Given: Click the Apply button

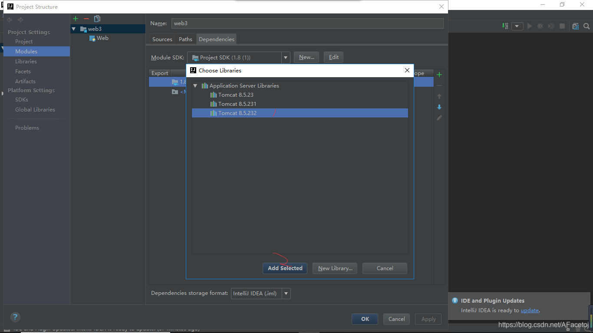Looking at the screenshot, I should pyautogui.click(x=428, y=319).
